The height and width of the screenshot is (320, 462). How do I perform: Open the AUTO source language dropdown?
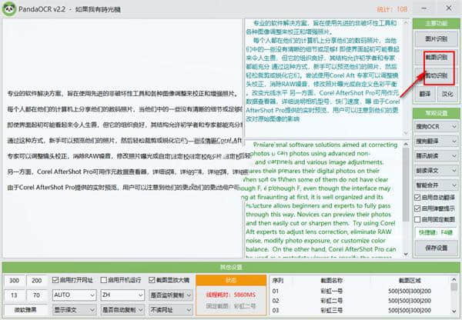coord(72,295)
